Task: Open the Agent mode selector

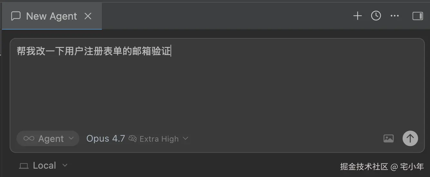Action: (48, 138)
